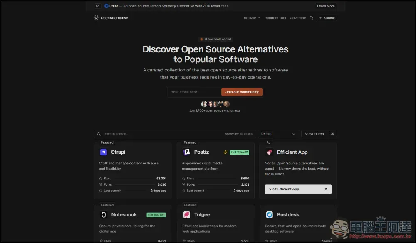
Task: Click Learn More in the ad banner
Action: pyautogui.click(x=326, y=6)
